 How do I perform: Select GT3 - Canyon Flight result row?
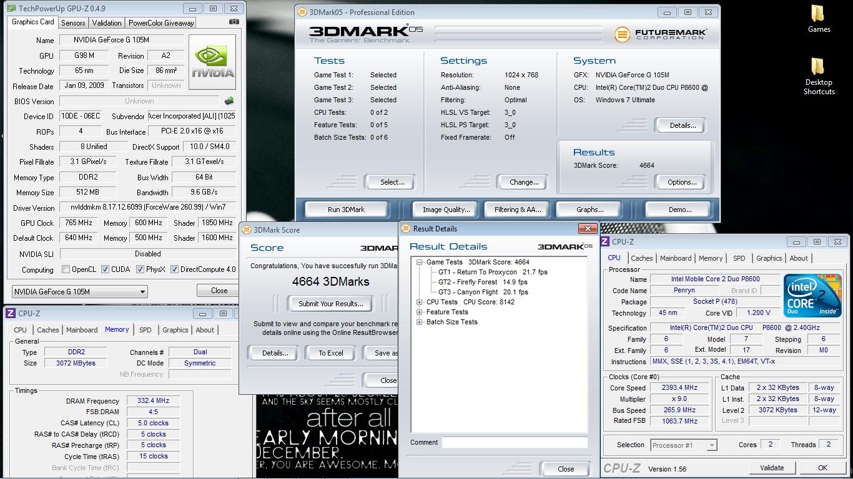click(x=483, y=292)
